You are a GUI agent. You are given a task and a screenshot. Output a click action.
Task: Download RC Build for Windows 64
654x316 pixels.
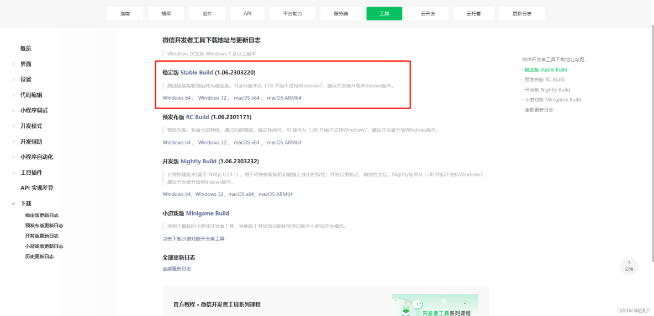click(176, 142)
